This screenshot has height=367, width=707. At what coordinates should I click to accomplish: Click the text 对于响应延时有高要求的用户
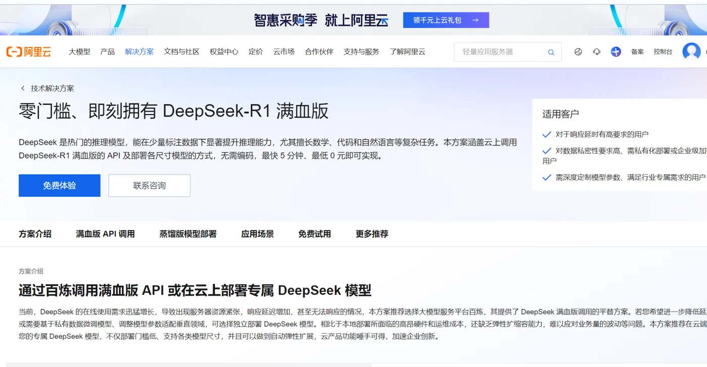tap(602, 134)
